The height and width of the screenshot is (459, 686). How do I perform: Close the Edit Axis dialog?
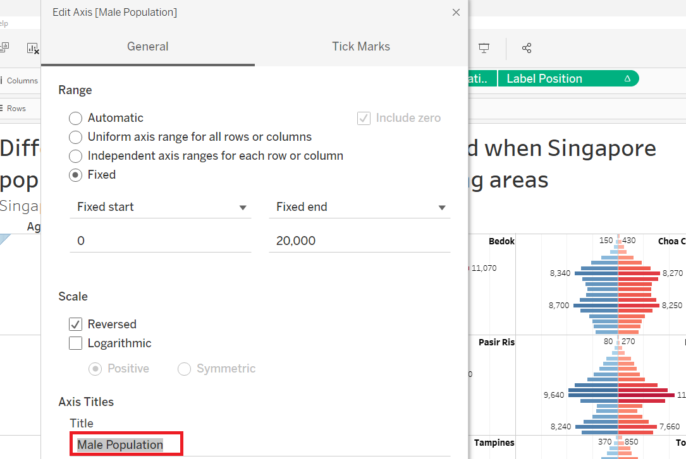456,13
